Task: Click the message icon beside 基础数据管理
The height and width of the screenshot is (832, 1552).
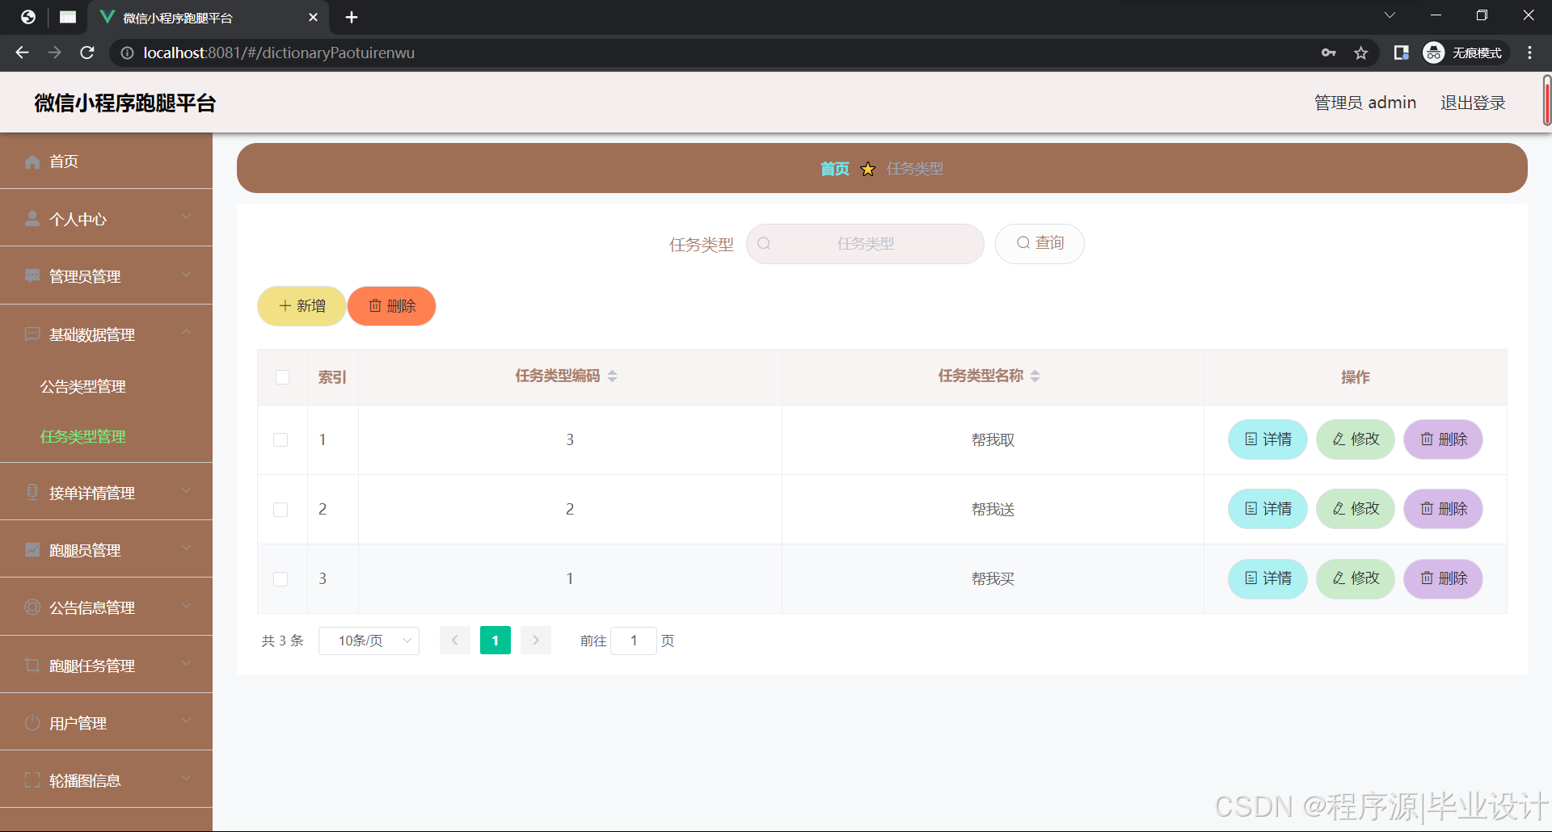Action: [x=32, y=334]
